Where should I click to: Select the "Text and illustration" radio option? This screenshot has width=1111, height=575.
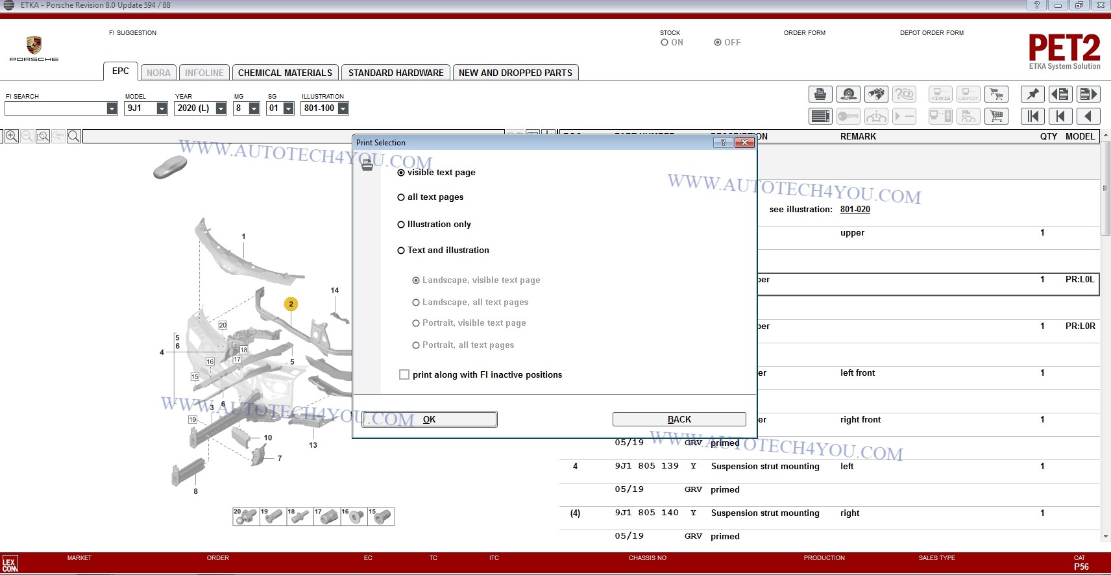(x=401, y=251)
